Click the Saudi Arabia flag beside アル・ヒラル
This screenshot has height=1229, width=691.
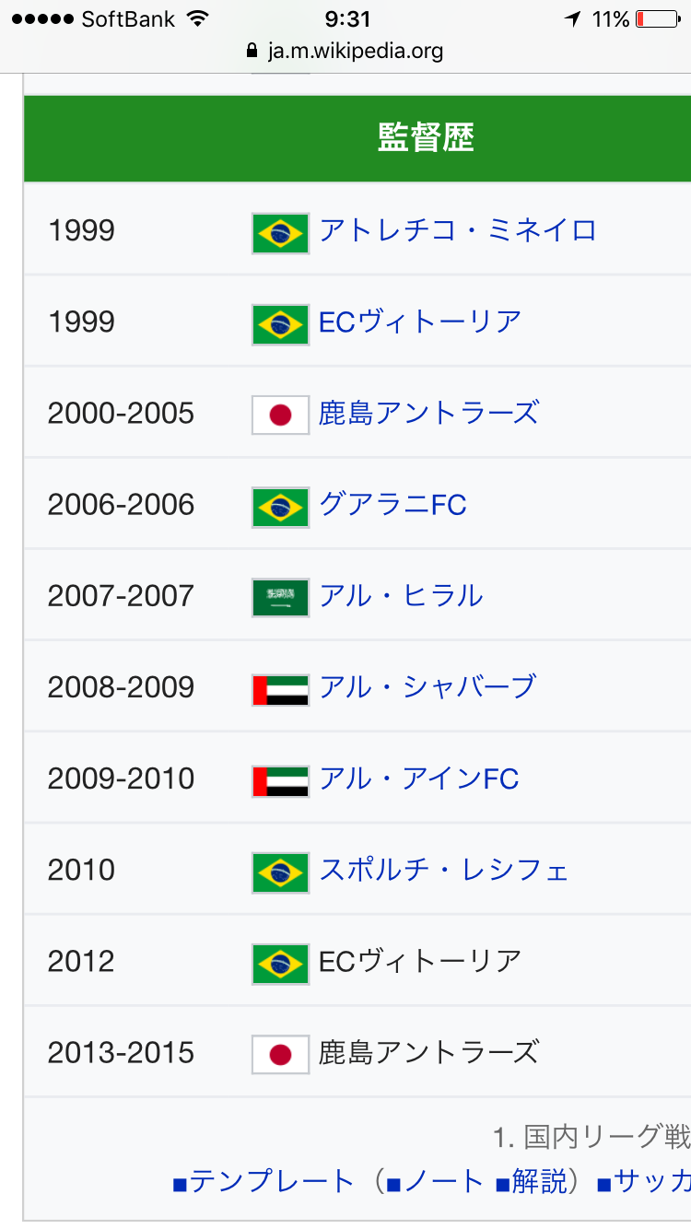[280, 598]
